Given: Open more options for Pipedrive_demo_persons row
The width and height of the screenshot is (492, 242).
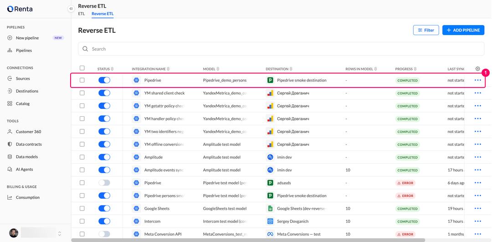Looking at the screenshot, I should (x=478, y=80).
